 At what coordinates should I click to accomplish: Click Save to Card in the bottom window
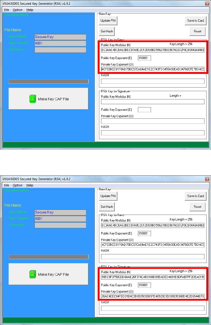coord(196,196)
